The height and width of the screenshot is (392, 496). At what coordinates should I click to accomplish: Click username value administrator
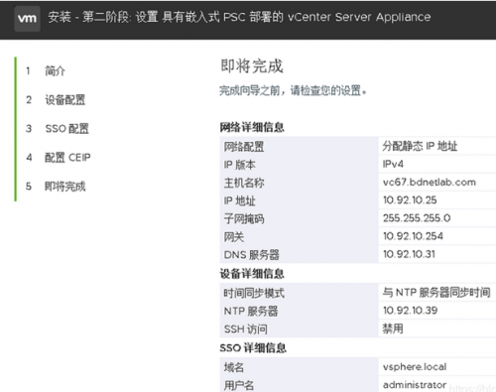click(415, 385)
